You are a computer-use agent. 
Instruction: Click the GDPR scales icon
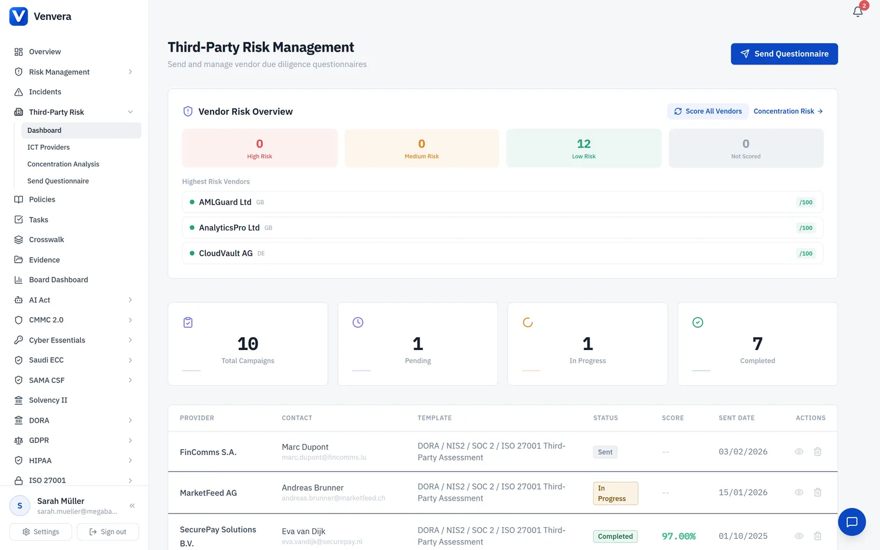[19, 440]
